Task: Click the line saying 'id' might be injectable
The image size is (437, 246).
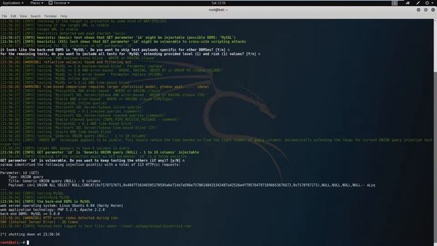Action: point(118,38)
